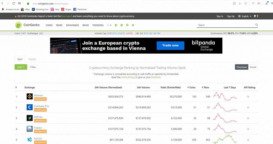The width and height of the screenshot is (273, 144).
Task: Open the Binance exchange link
Action: point(38,95)
